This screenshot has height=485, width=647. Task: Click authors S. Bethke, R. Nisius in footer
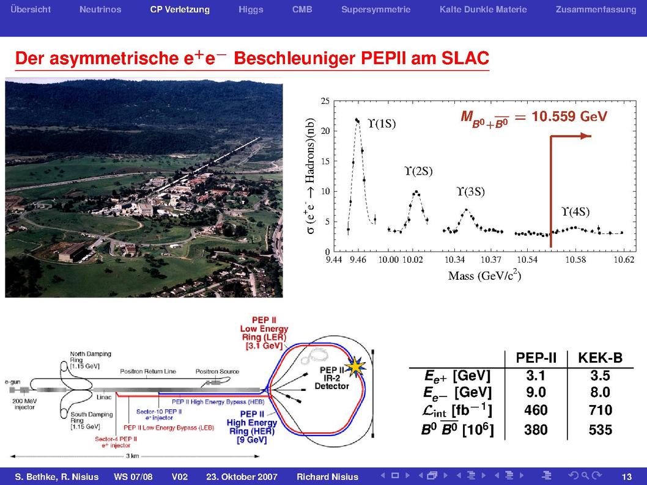click(x=56, y=477)
